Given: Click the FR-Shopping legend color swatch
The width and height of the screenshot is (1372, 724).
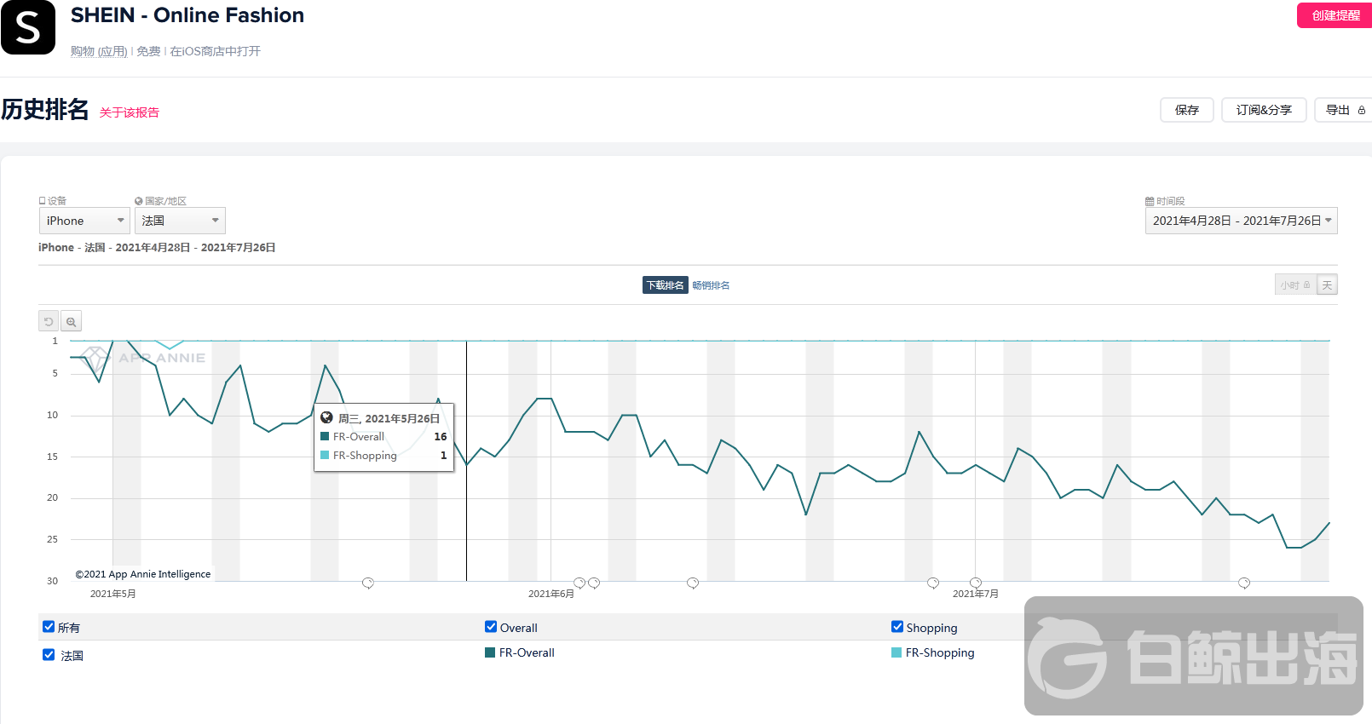Looking at the screenshot, I should [896, 652].
